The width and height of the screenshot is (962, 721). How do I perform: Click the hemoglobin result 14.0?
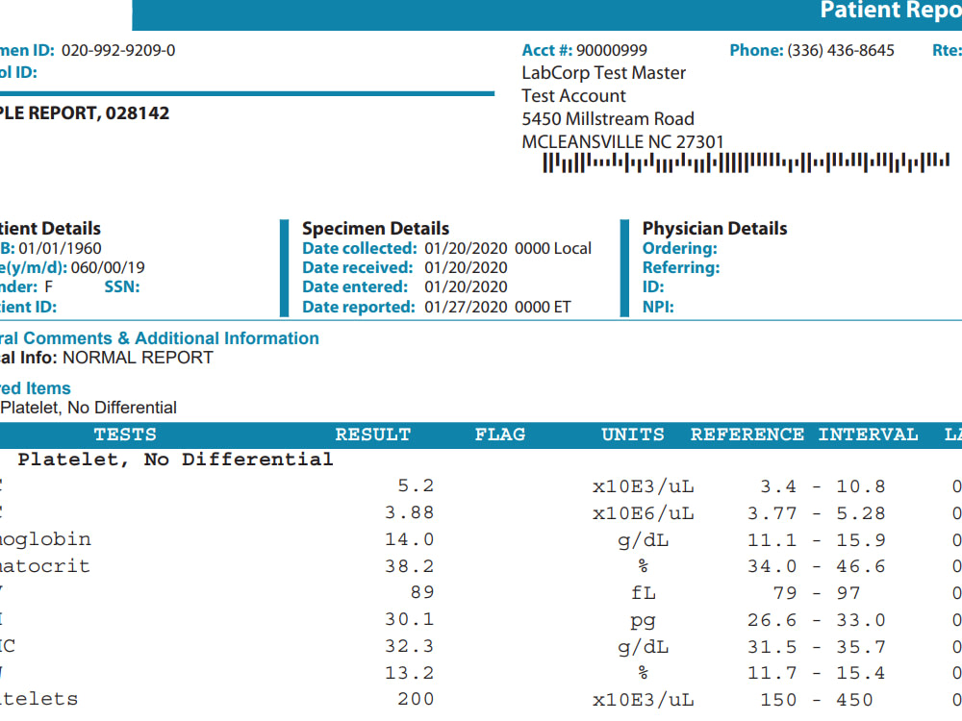point(409,540)
